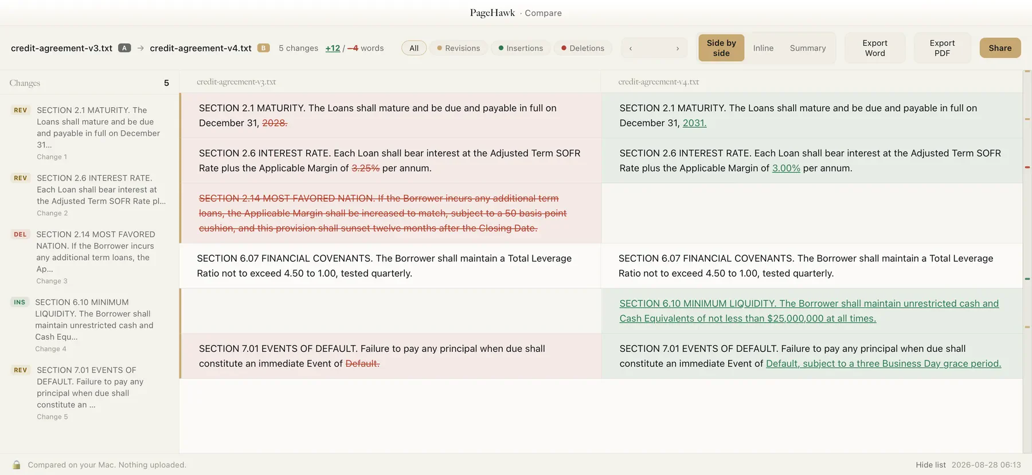Click the red marker on scrollbar minimap
This screenshot has width=1032, height=475.
click(1027, 167)
